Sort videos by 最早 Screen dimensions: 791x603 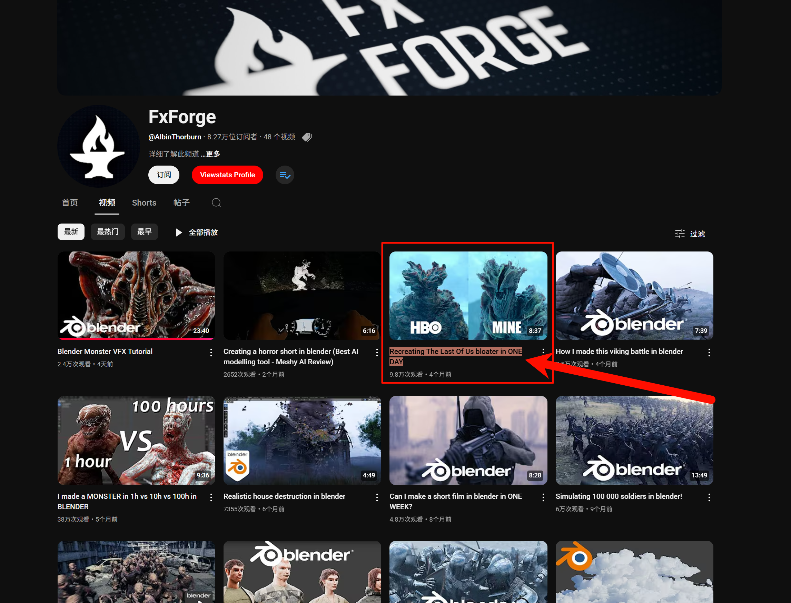[x=144, y=232]
